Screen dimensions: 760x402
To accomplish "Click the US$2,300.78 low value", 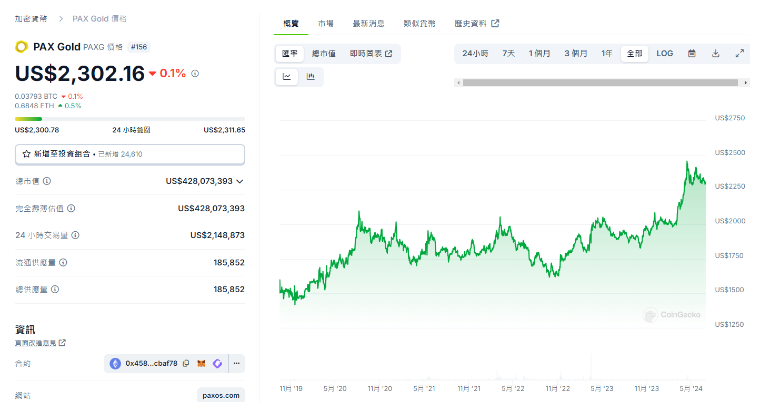I will coord(37,130).
